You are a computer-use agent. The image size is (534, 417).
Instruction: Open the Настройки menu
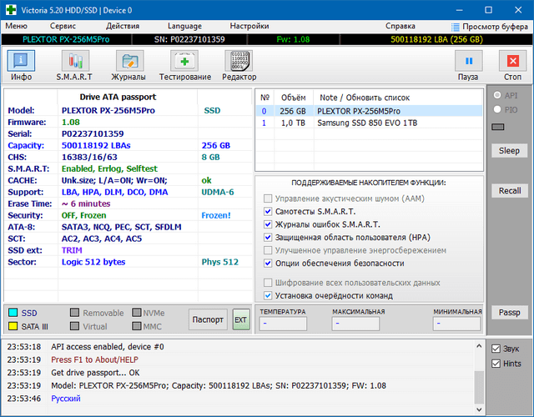tap(249, 26)
